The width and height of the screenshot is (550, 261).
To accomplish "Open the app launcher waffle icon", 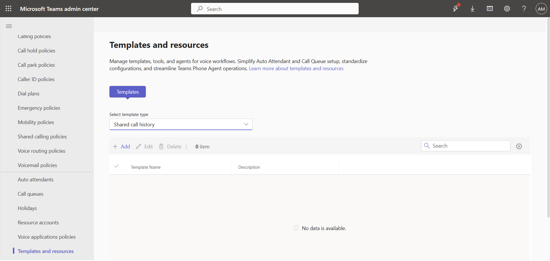I will [9, 9].
